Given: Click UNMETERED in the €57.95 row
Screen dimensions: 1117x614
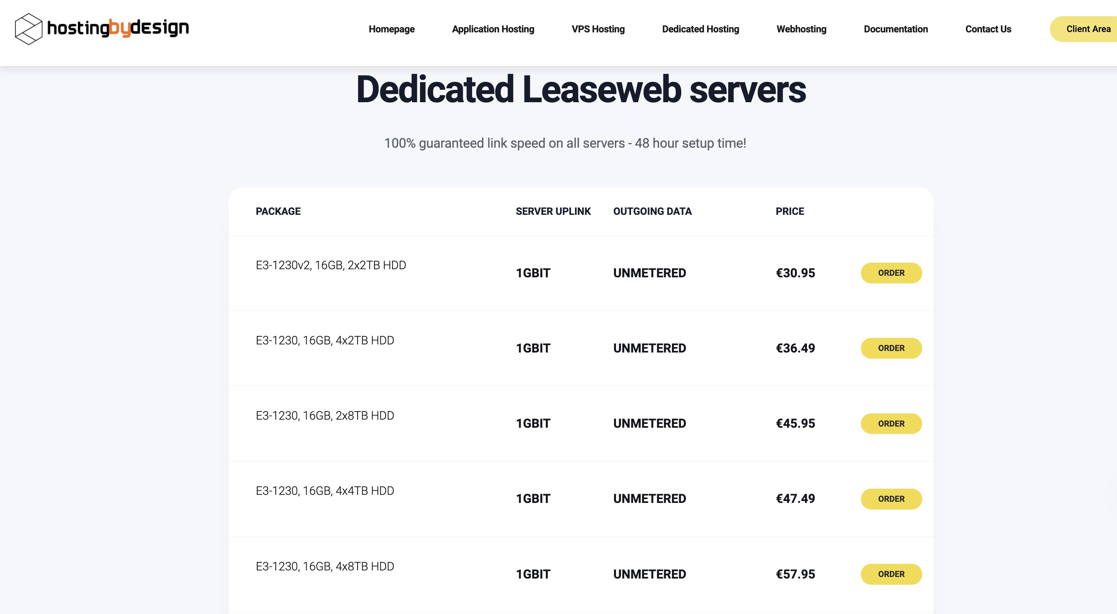Looking at the screenshot, I should click(x=650, y=574).
